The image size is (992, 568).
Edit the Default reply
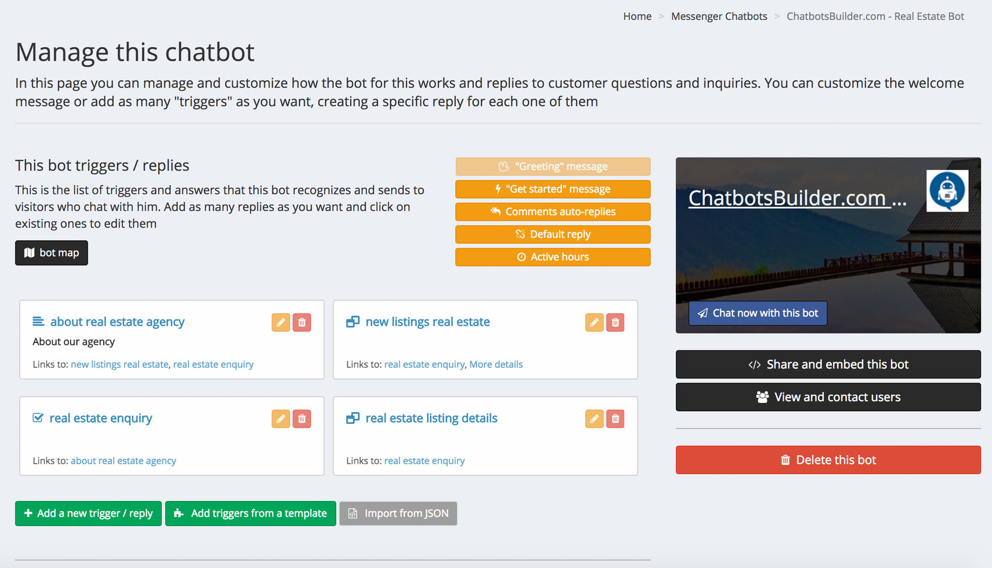pos(553,234)
